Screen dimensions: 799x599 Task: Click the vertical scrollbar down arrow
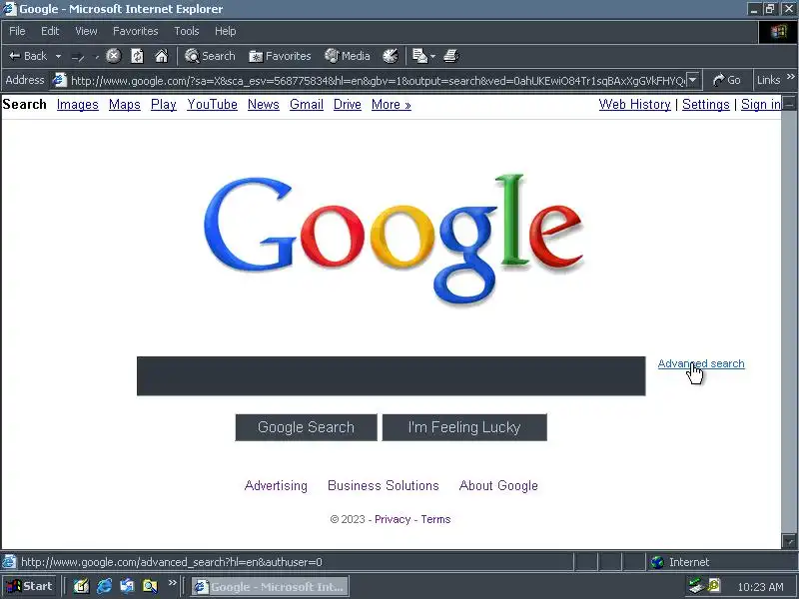pyautogui.click(x=789, y=541)
